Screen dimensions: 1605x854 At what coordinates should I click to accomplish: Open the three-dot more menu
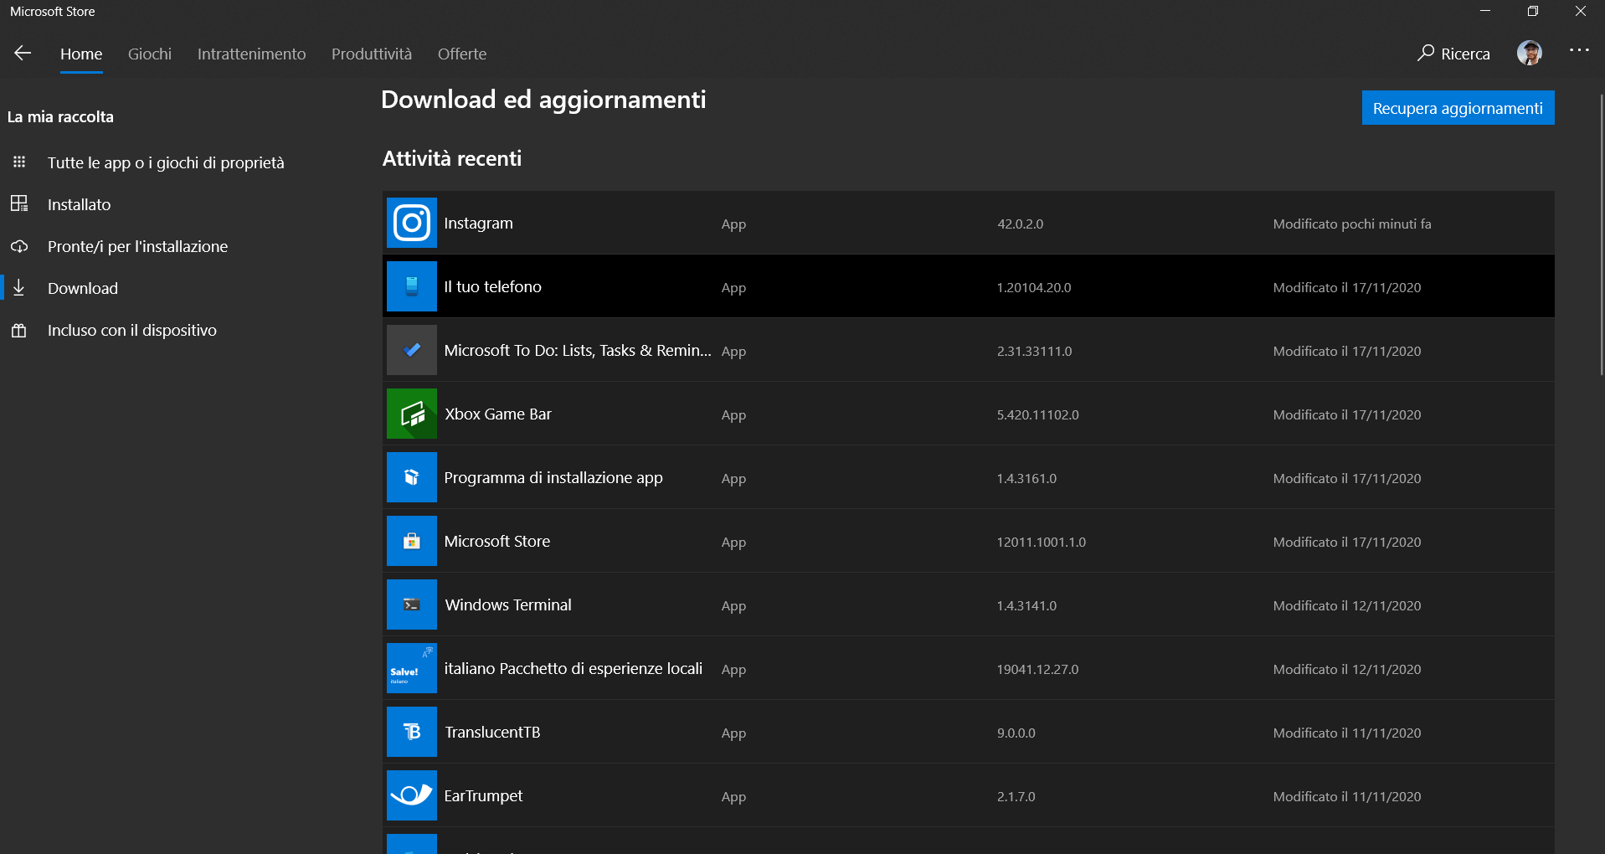[1579, 50]
